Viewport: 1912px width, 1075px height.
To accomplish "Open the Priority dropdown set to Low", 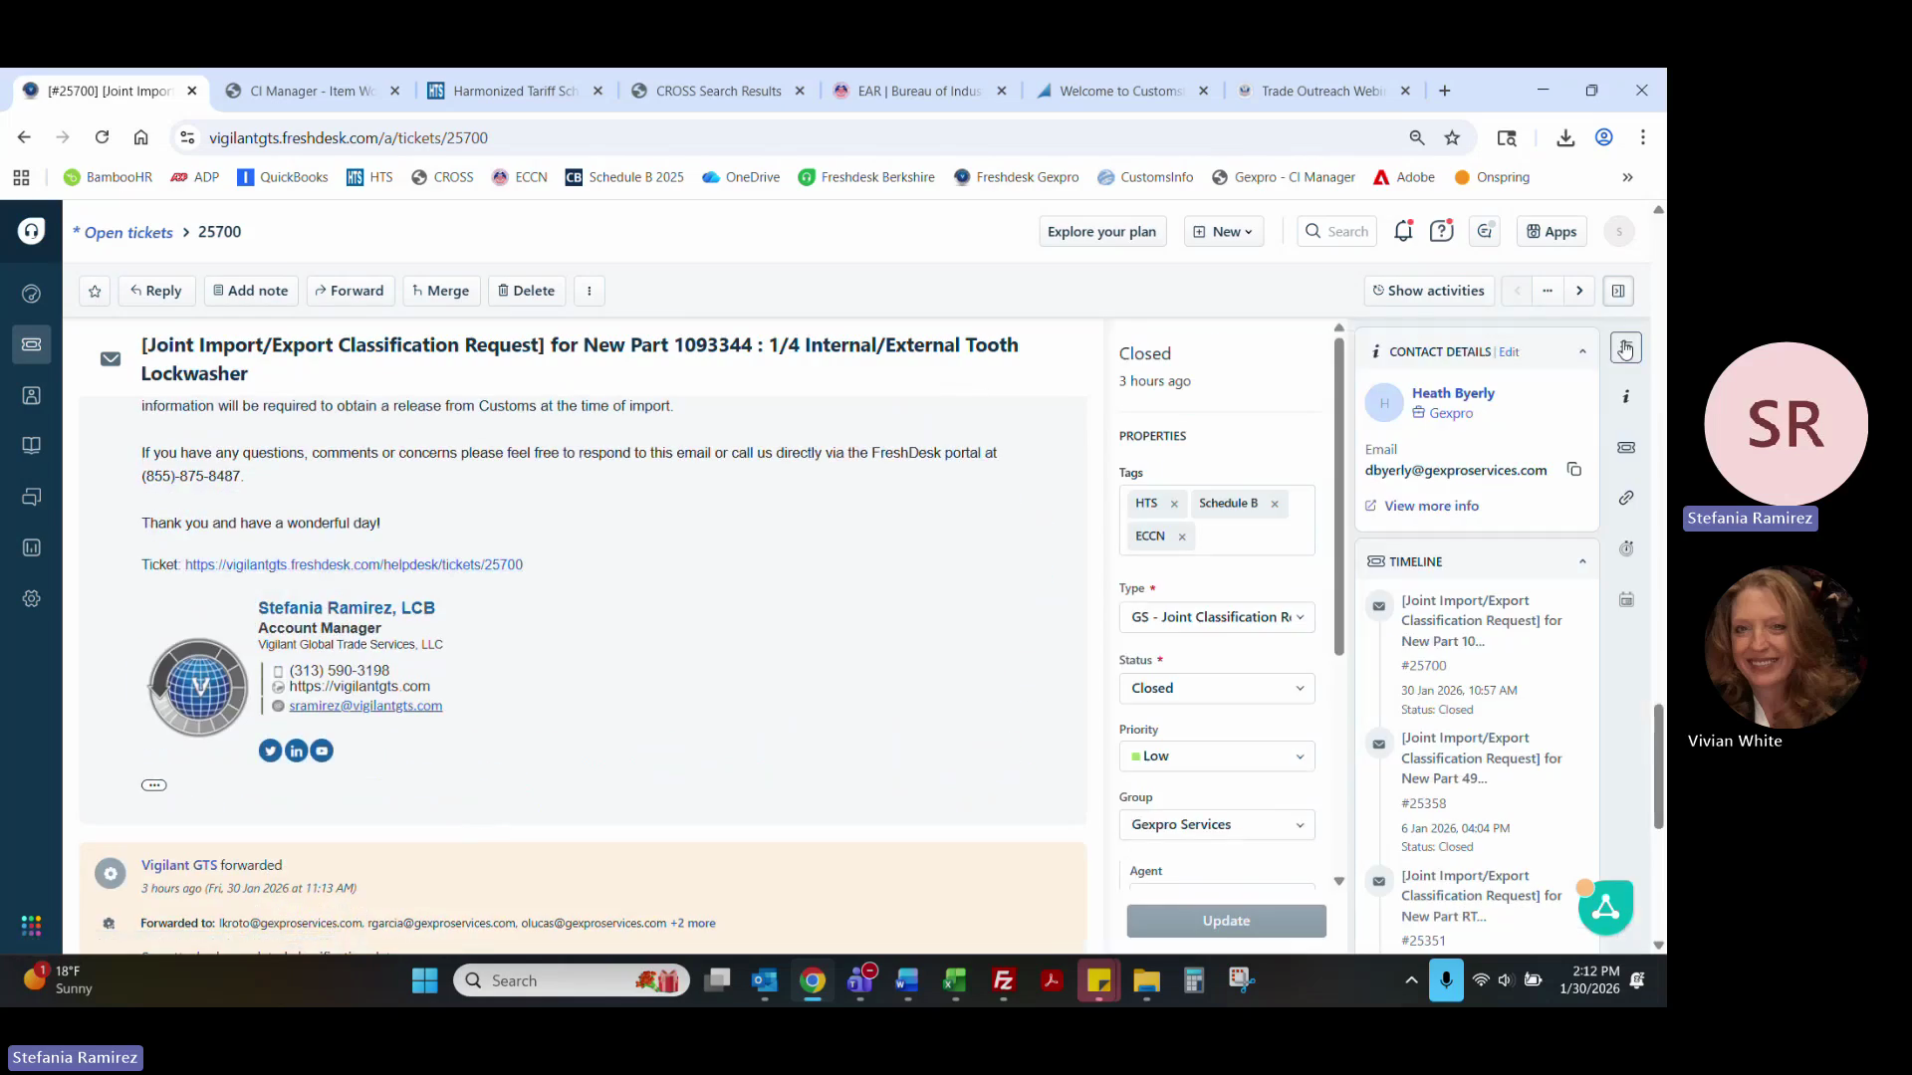I will pos(1216,756).
